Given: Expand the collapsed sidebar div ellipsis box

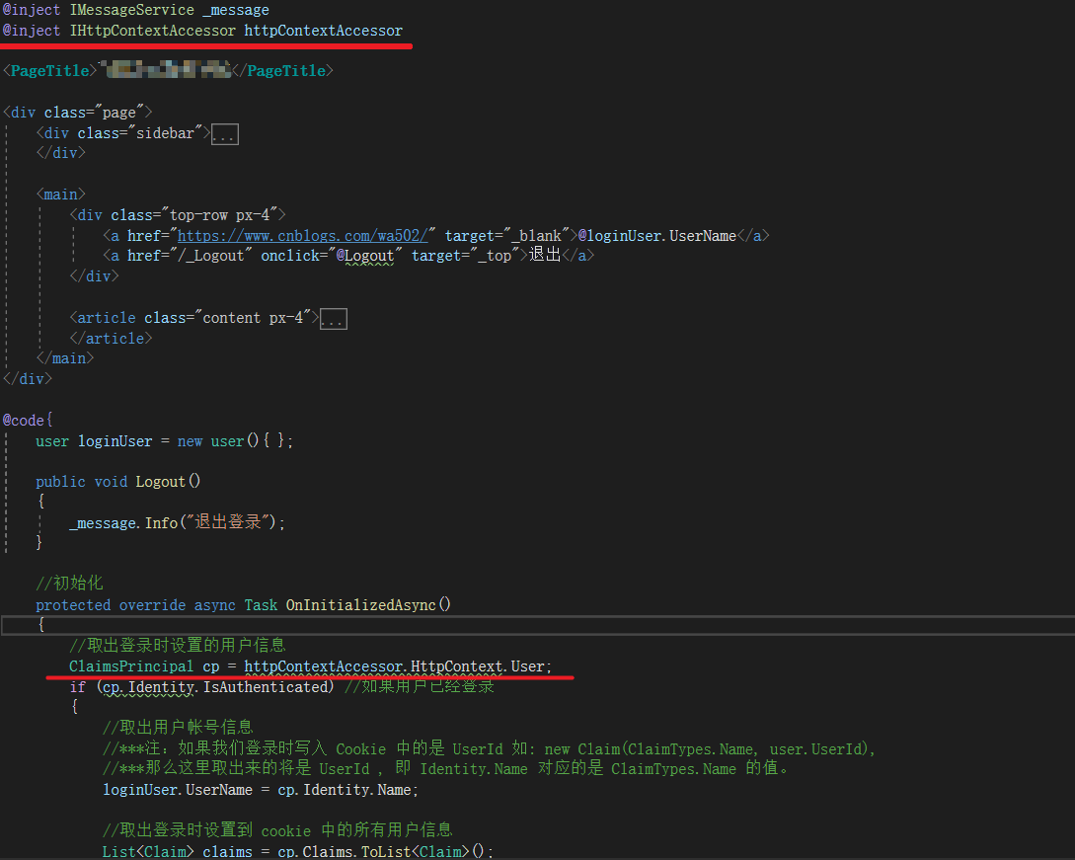Looking at the screenshot, I should [224, 133].
